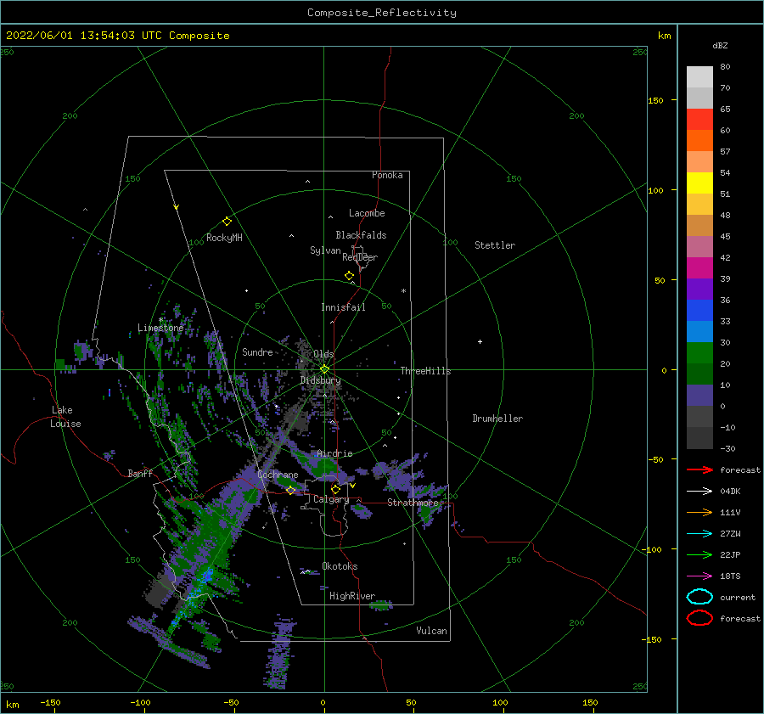Click the yellow diamond marker below RedDeer
The width and height of the screenshot is (764, 714).
(349, 275)
